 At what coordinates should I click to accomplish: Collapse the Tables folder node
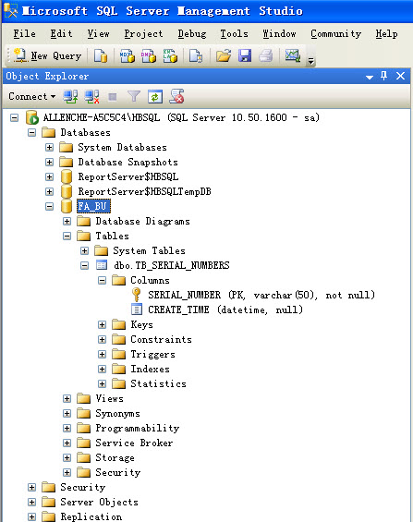(x=67, y=236)
